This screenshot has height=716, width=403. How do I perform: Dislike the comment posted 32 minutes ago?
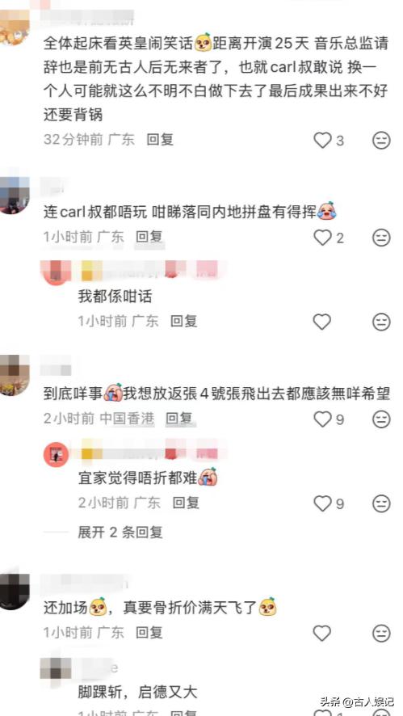(x=381, y=140)
